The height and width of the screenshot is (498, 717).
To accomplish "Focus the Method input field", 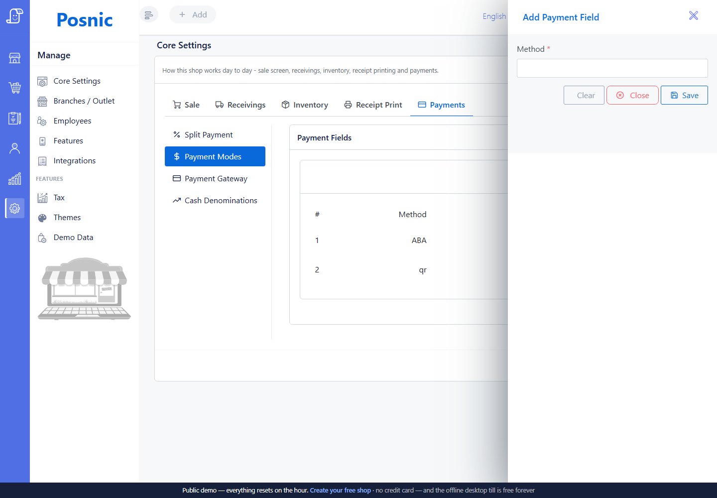I will point(612,68).
